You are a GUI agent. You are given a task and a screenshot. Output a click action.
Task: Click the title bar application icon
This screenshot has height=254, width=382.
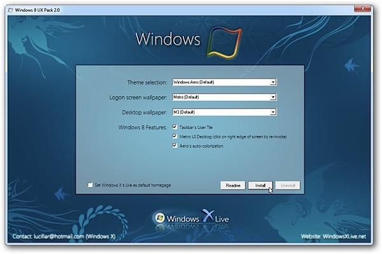10,10
